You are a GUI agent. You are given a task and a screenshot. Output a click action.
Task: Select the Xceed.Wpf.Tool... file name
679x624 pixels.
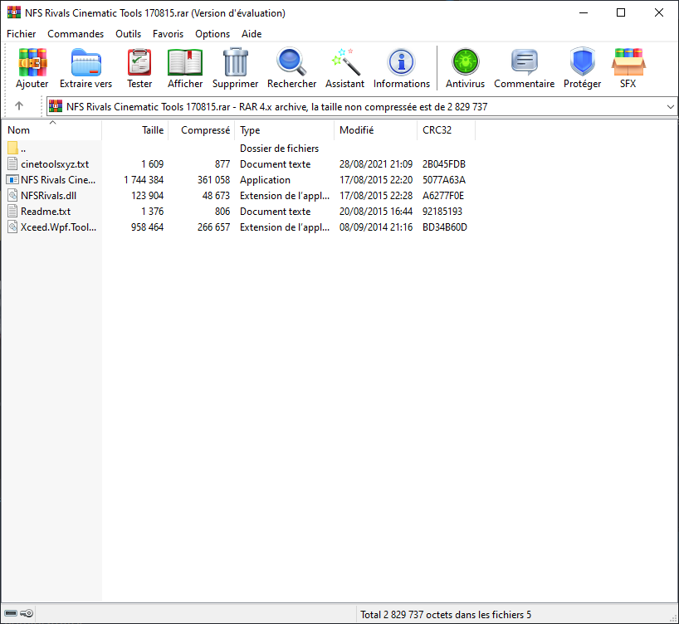click(58, 227)
